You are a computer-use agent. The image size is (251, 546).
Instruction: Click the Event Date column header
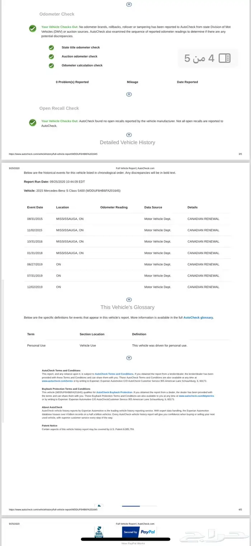pyautogui.click(x=35, y=208)
